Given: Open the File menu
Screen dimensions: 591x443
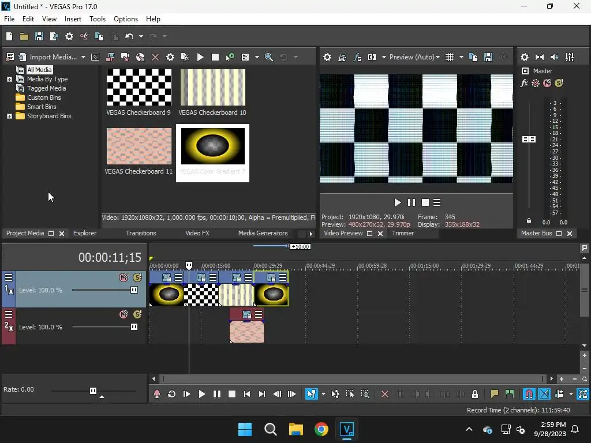Looking at the screenshot, I should pyautogui.click(x=9, y=19).
